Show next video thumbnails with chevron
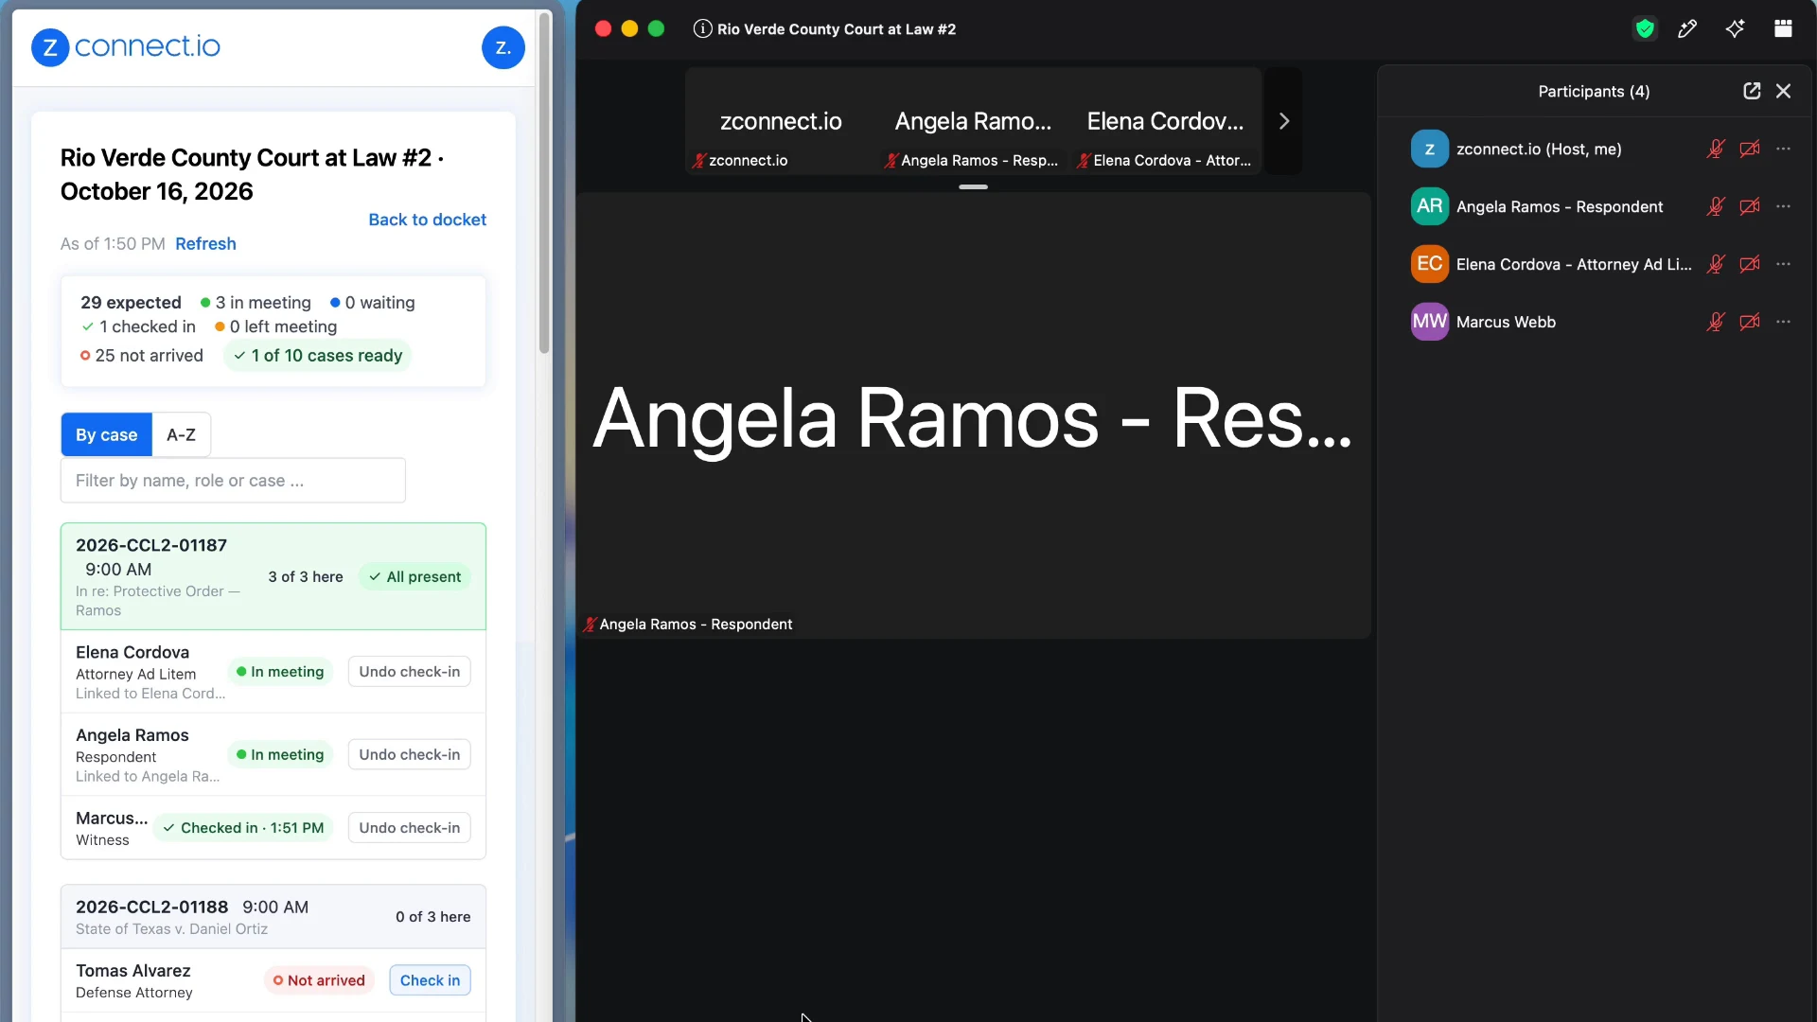This screenshot has width=1817, height=1022. click(x=1284, y=121)
